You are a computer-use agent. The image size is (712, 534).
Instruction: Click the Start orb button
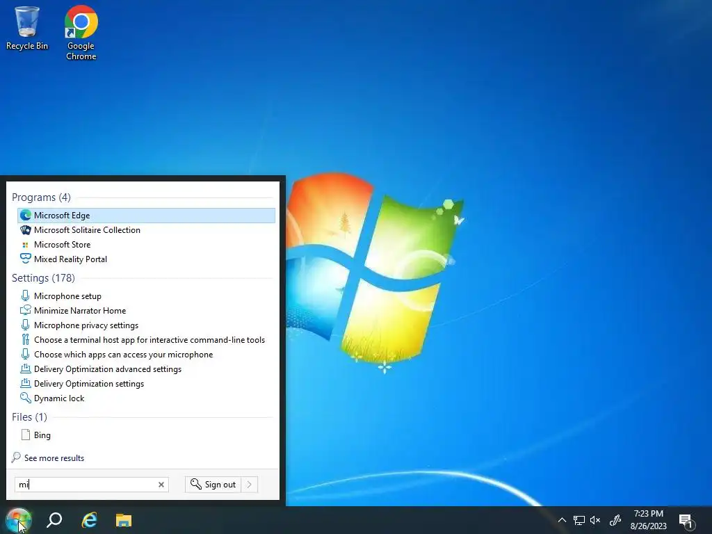[18, 520]
